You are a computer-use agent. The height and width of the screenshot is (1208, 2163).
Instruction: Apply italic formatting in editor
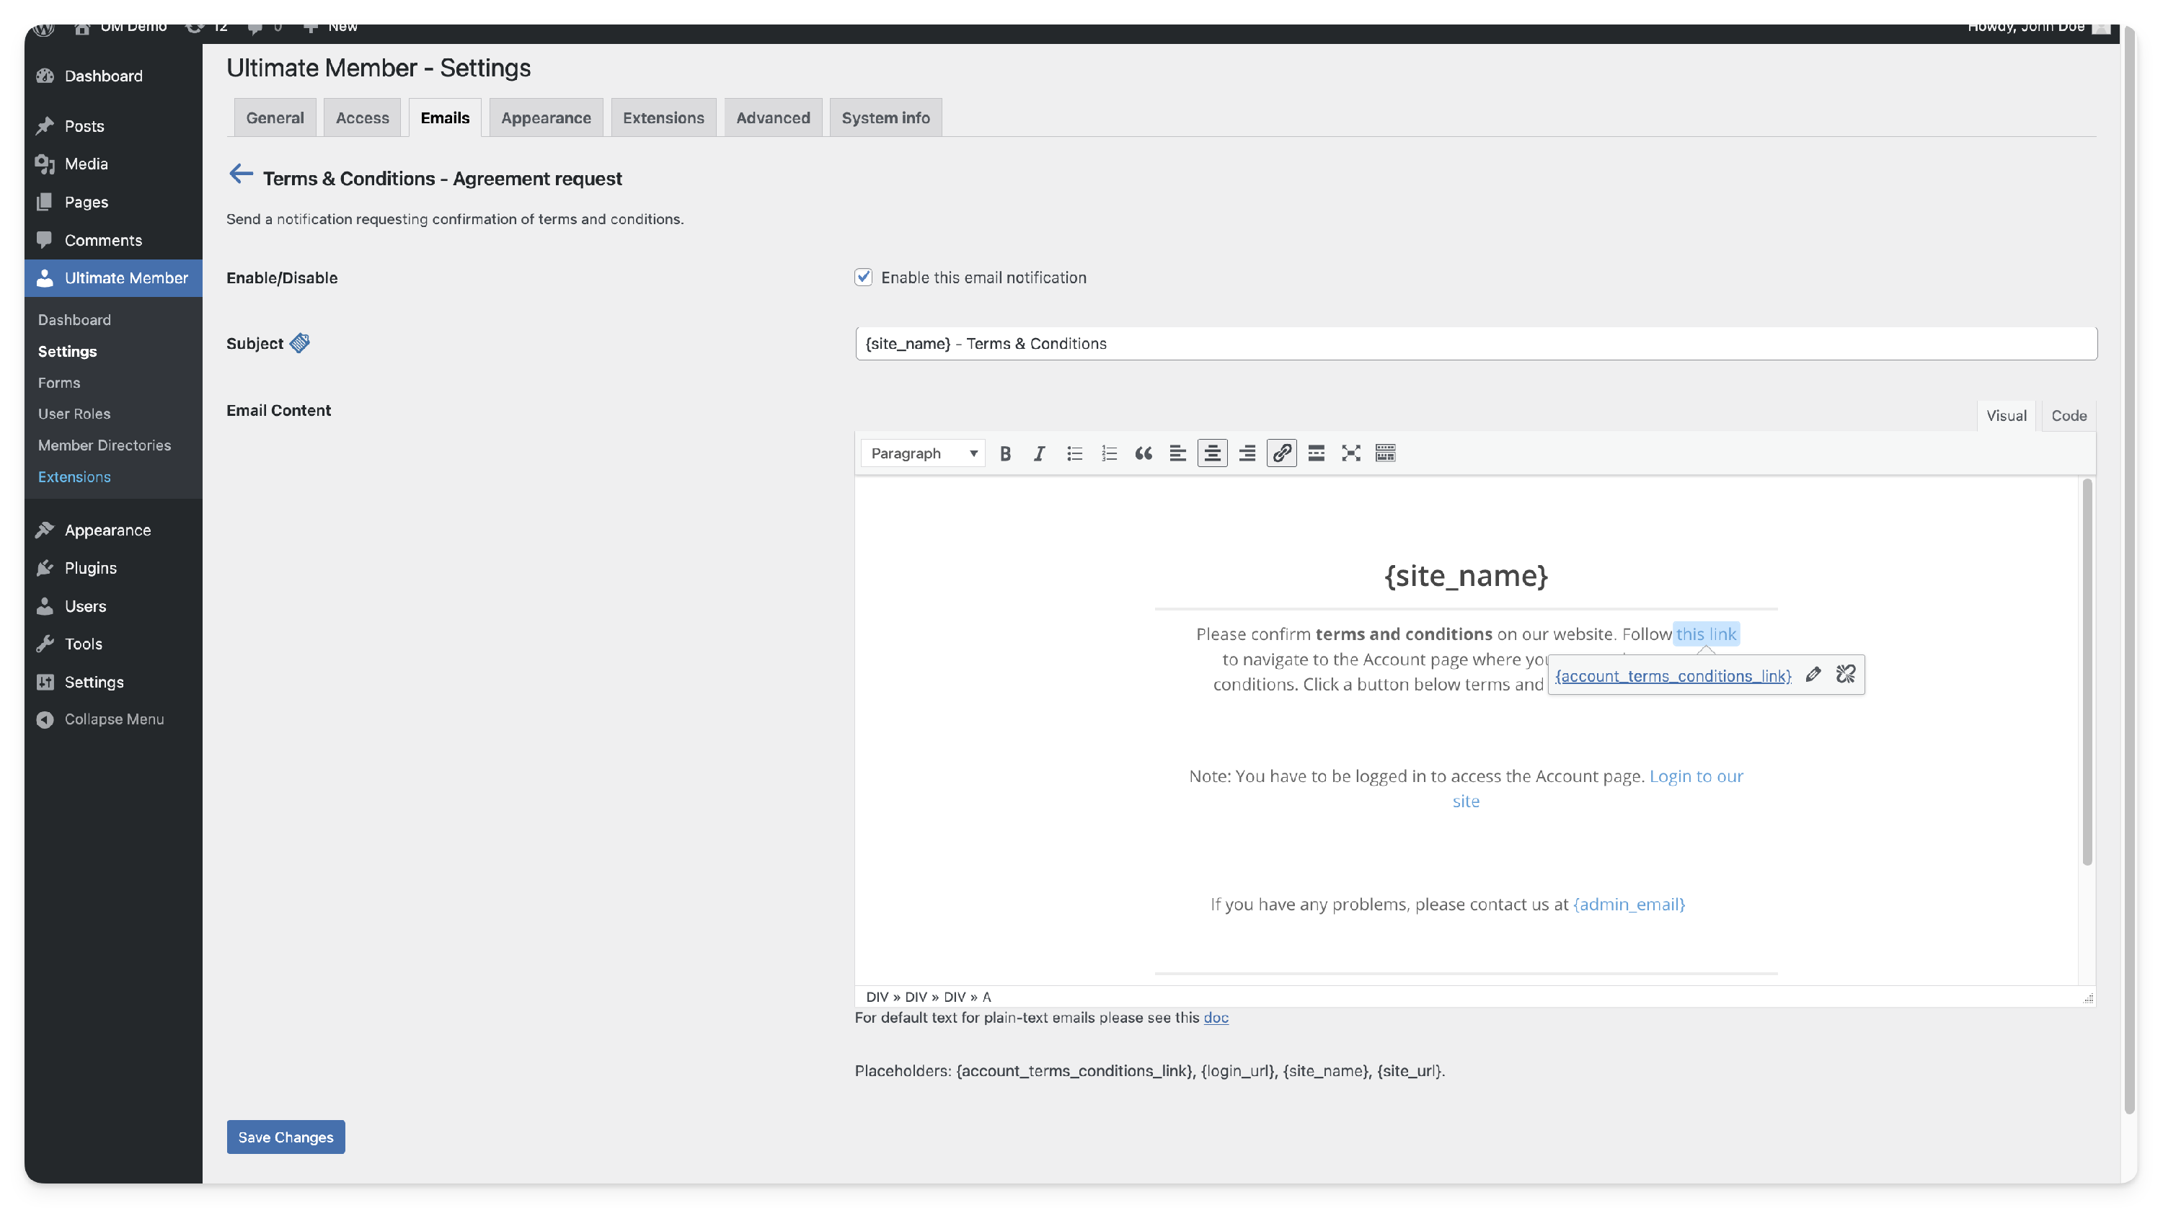[x=1040, y=453]
